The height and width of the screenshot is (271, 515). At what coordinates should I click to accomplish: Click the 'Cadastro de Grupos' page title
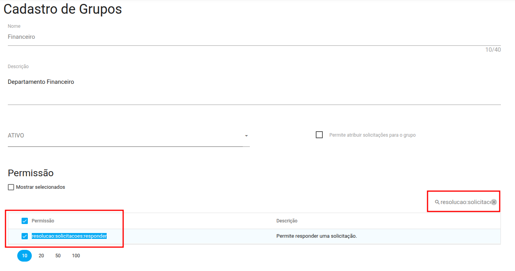[63, 9]
